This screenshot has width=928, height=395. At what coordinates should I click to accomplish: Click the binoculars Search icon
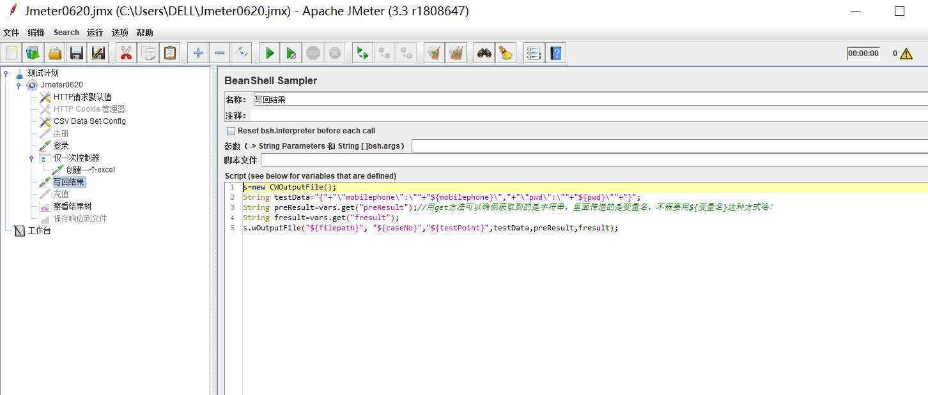click(484, 54)
